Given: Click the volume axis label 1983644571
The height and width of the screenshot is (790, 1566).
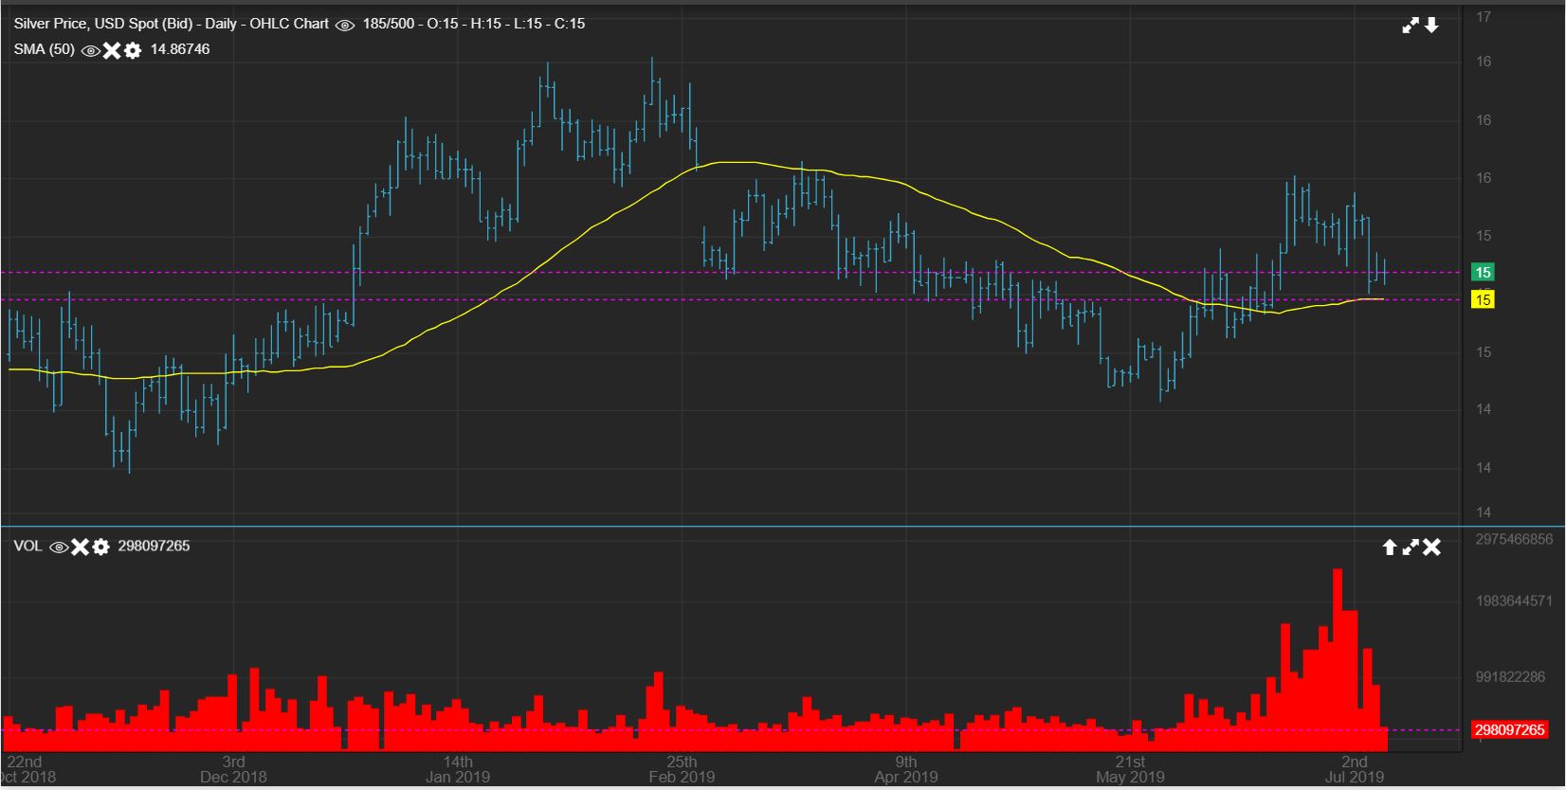Looking at the screenshot, I should [x=1514, y=601].
